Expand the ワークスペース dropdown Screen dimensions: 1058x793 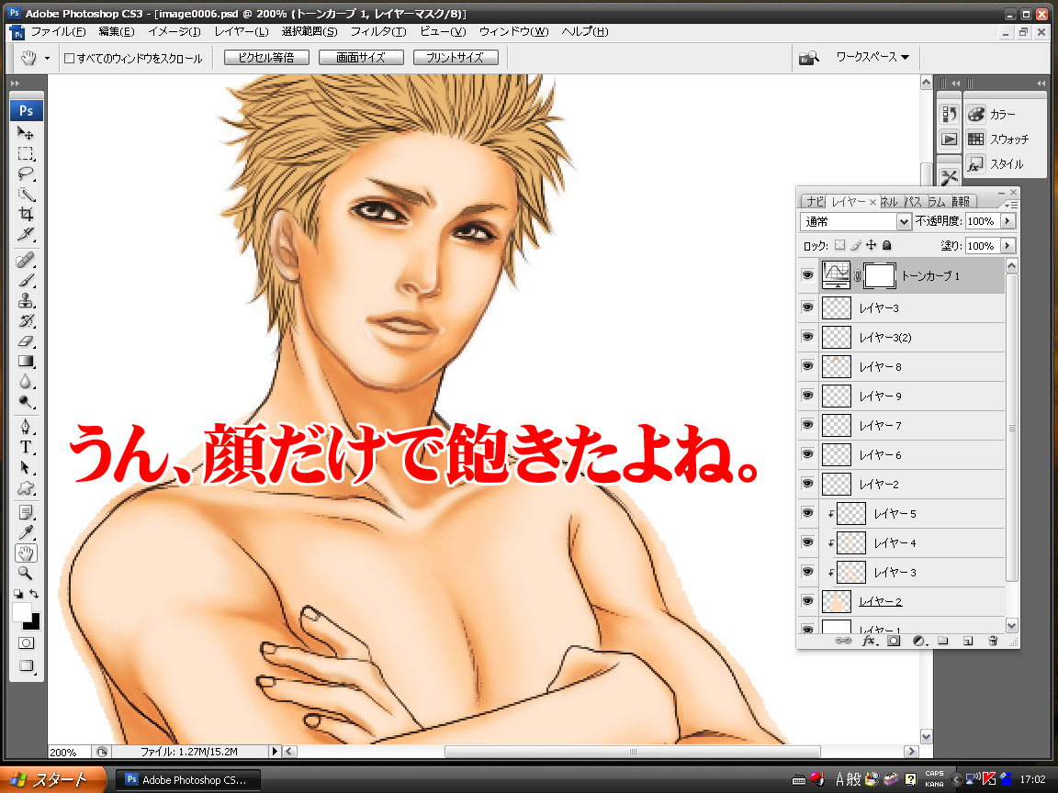point(872,57)
